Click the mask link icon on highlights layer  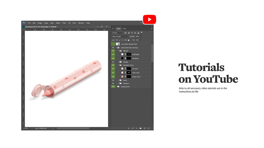[126, 54]
